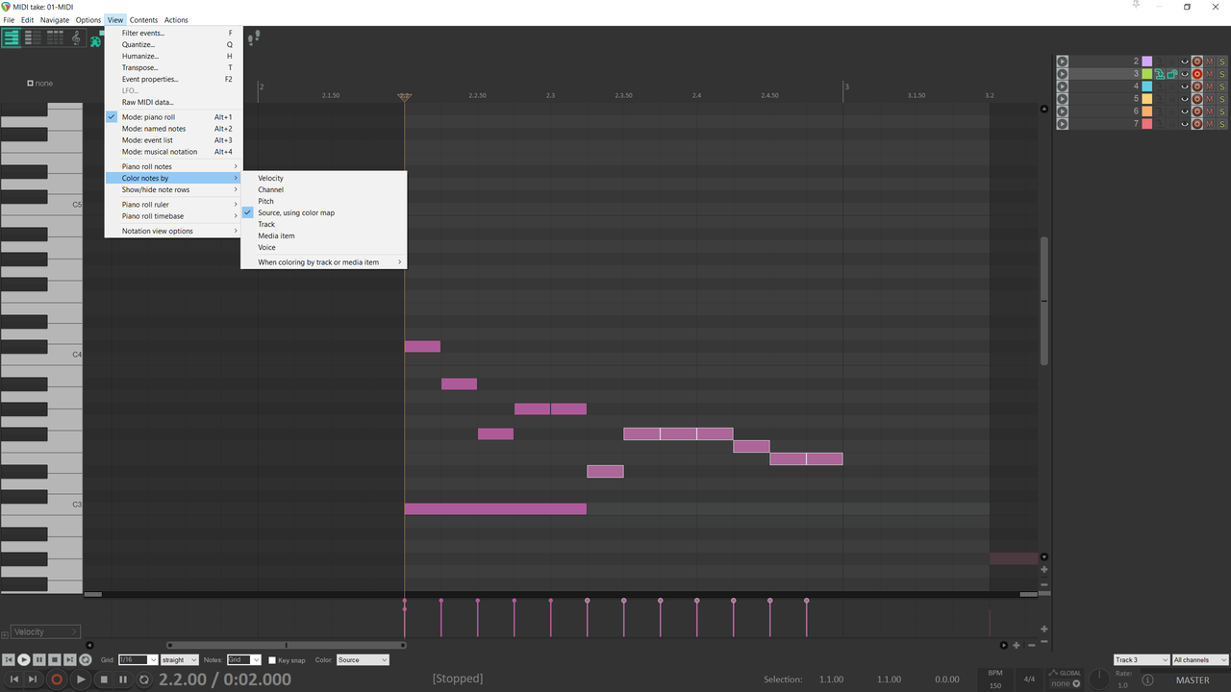The height and width of the screenshot is (692, 1231).
Task: Solo track 5 with the S icon
Action: pos(1221,98)
